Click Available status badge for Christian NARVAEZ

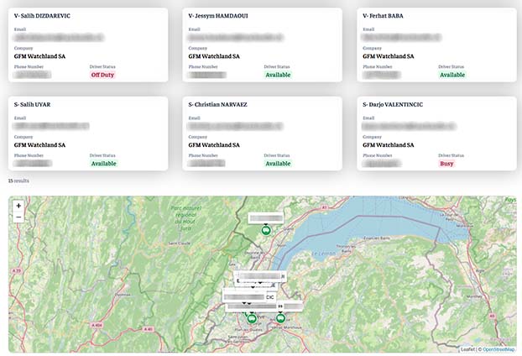coord(278,164)
